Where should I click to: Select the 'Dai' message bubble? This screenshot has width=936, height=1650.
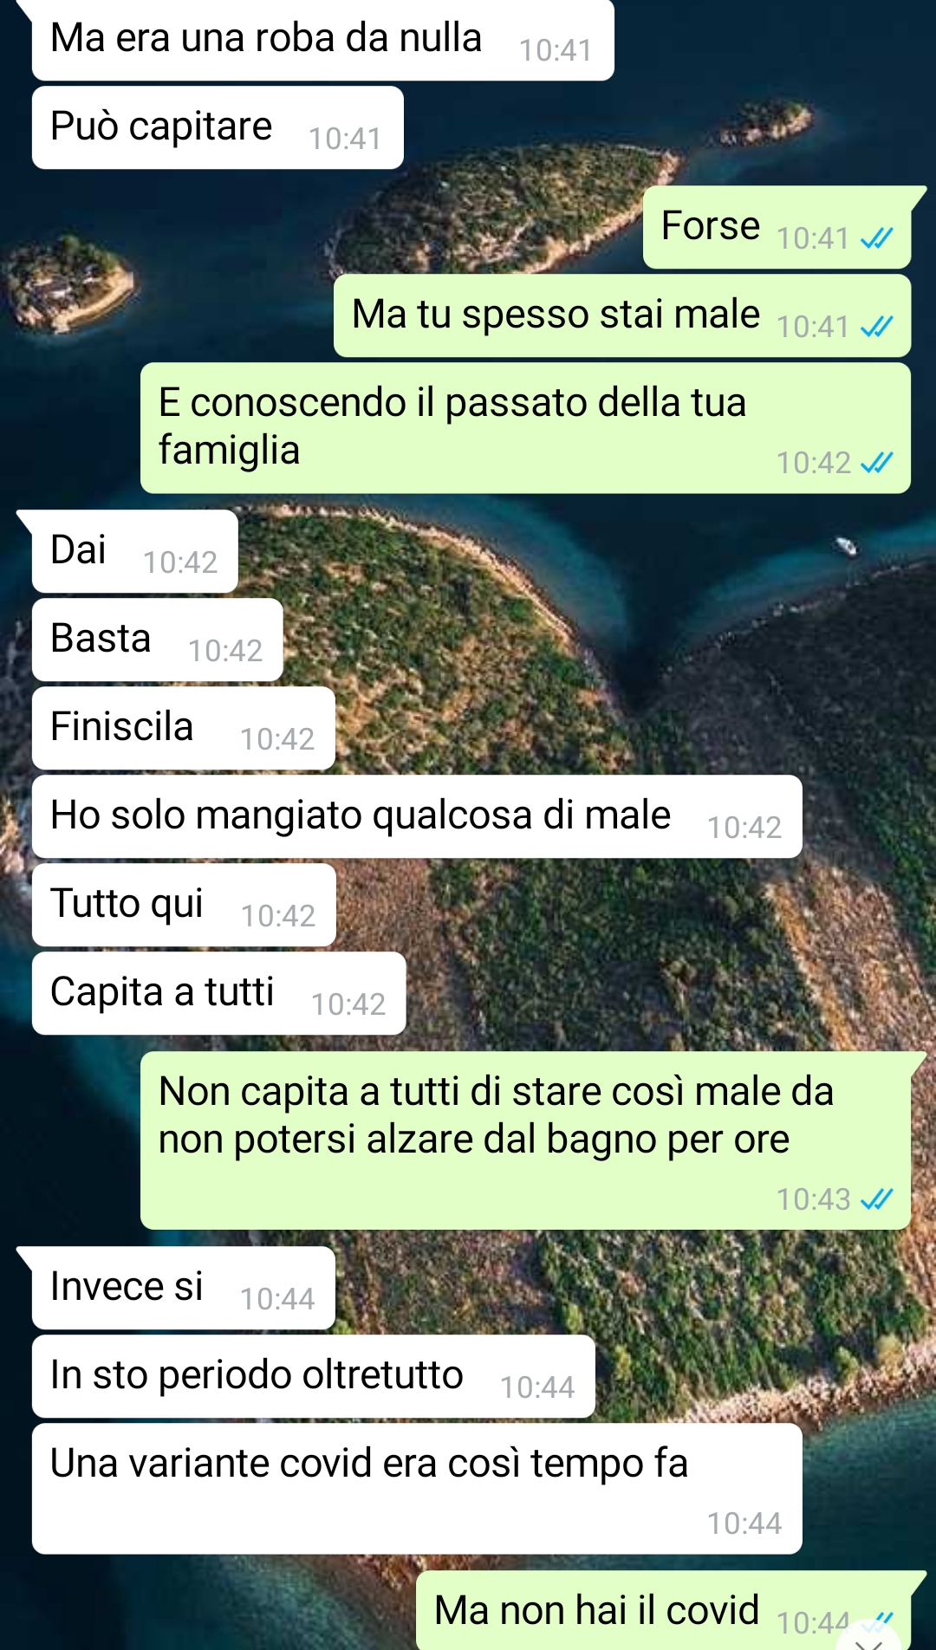click(134, 551)
